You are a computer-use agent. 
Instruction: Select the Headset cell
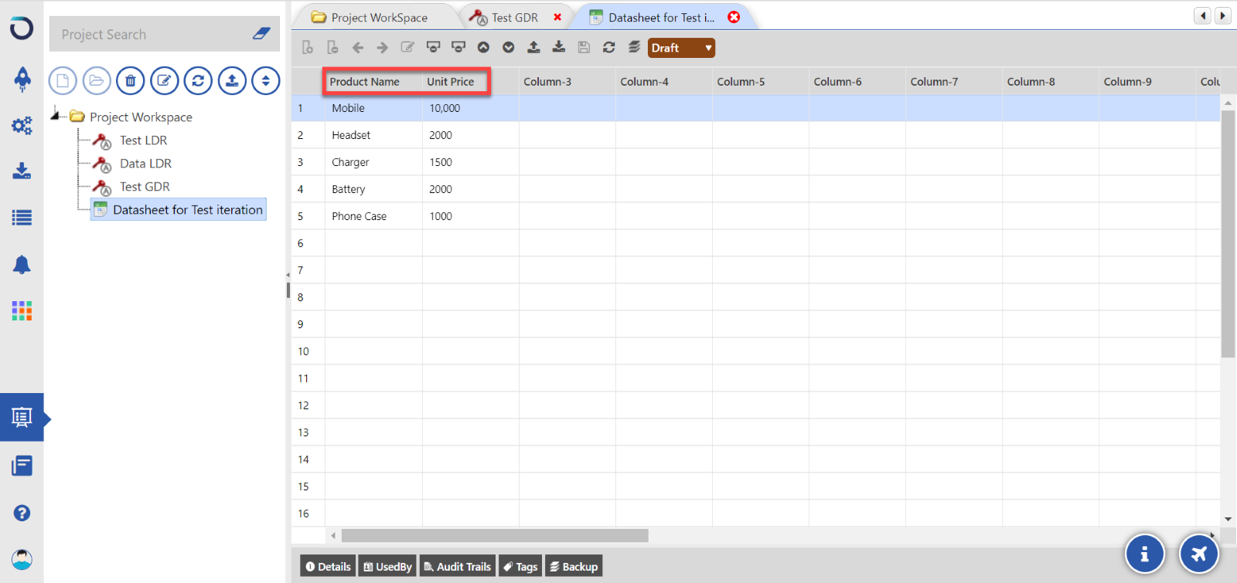(374, 135)
